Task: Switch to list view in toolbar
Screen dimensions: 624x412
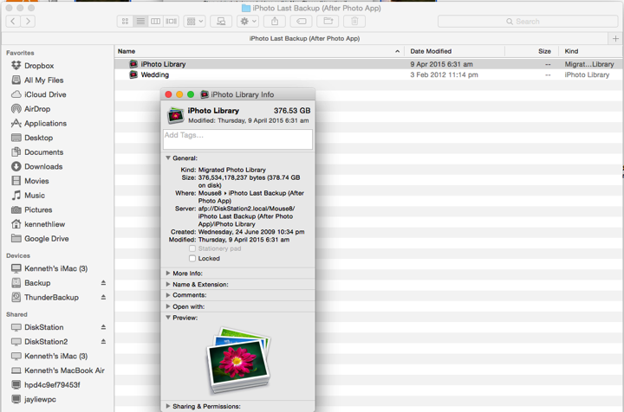Action: point(140,22)
